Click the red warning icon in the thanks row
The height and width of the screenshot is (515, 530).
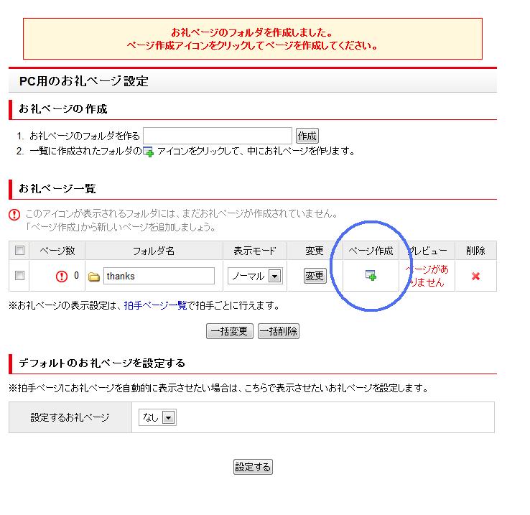(x=62, y=277)
